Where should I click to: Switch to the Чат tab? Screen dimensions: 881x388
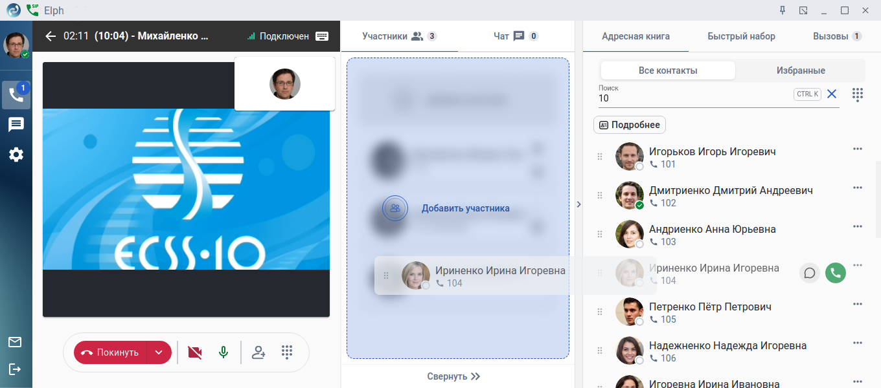516,36
